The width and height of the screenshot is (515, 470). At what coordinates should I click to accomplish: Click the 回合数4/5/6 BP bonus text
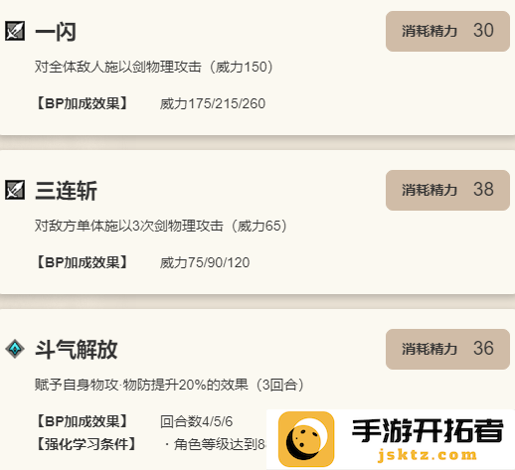[196, 421]
